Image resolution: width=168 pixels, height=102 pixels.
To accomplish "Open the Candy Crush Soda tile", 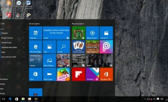I will pyautogui.click(x=63, y=74).
